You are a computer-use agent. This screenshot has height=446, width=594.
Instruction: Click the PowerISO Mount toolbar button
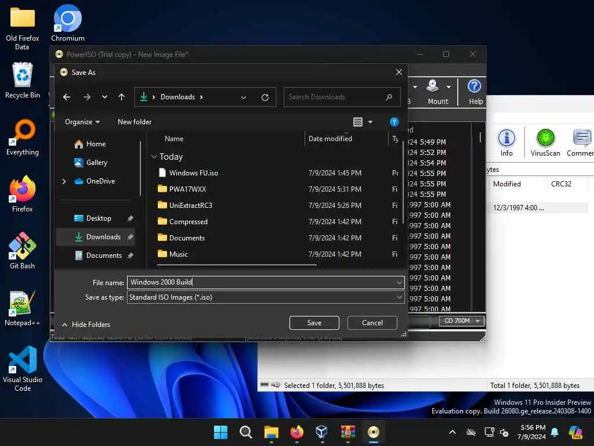[437, 92]
